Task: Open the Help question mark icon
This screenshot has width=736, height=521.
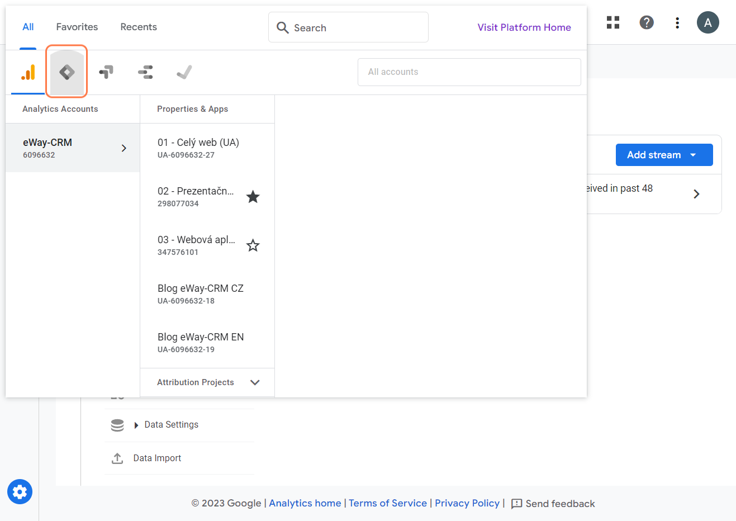Action: (x=647, y=22)
